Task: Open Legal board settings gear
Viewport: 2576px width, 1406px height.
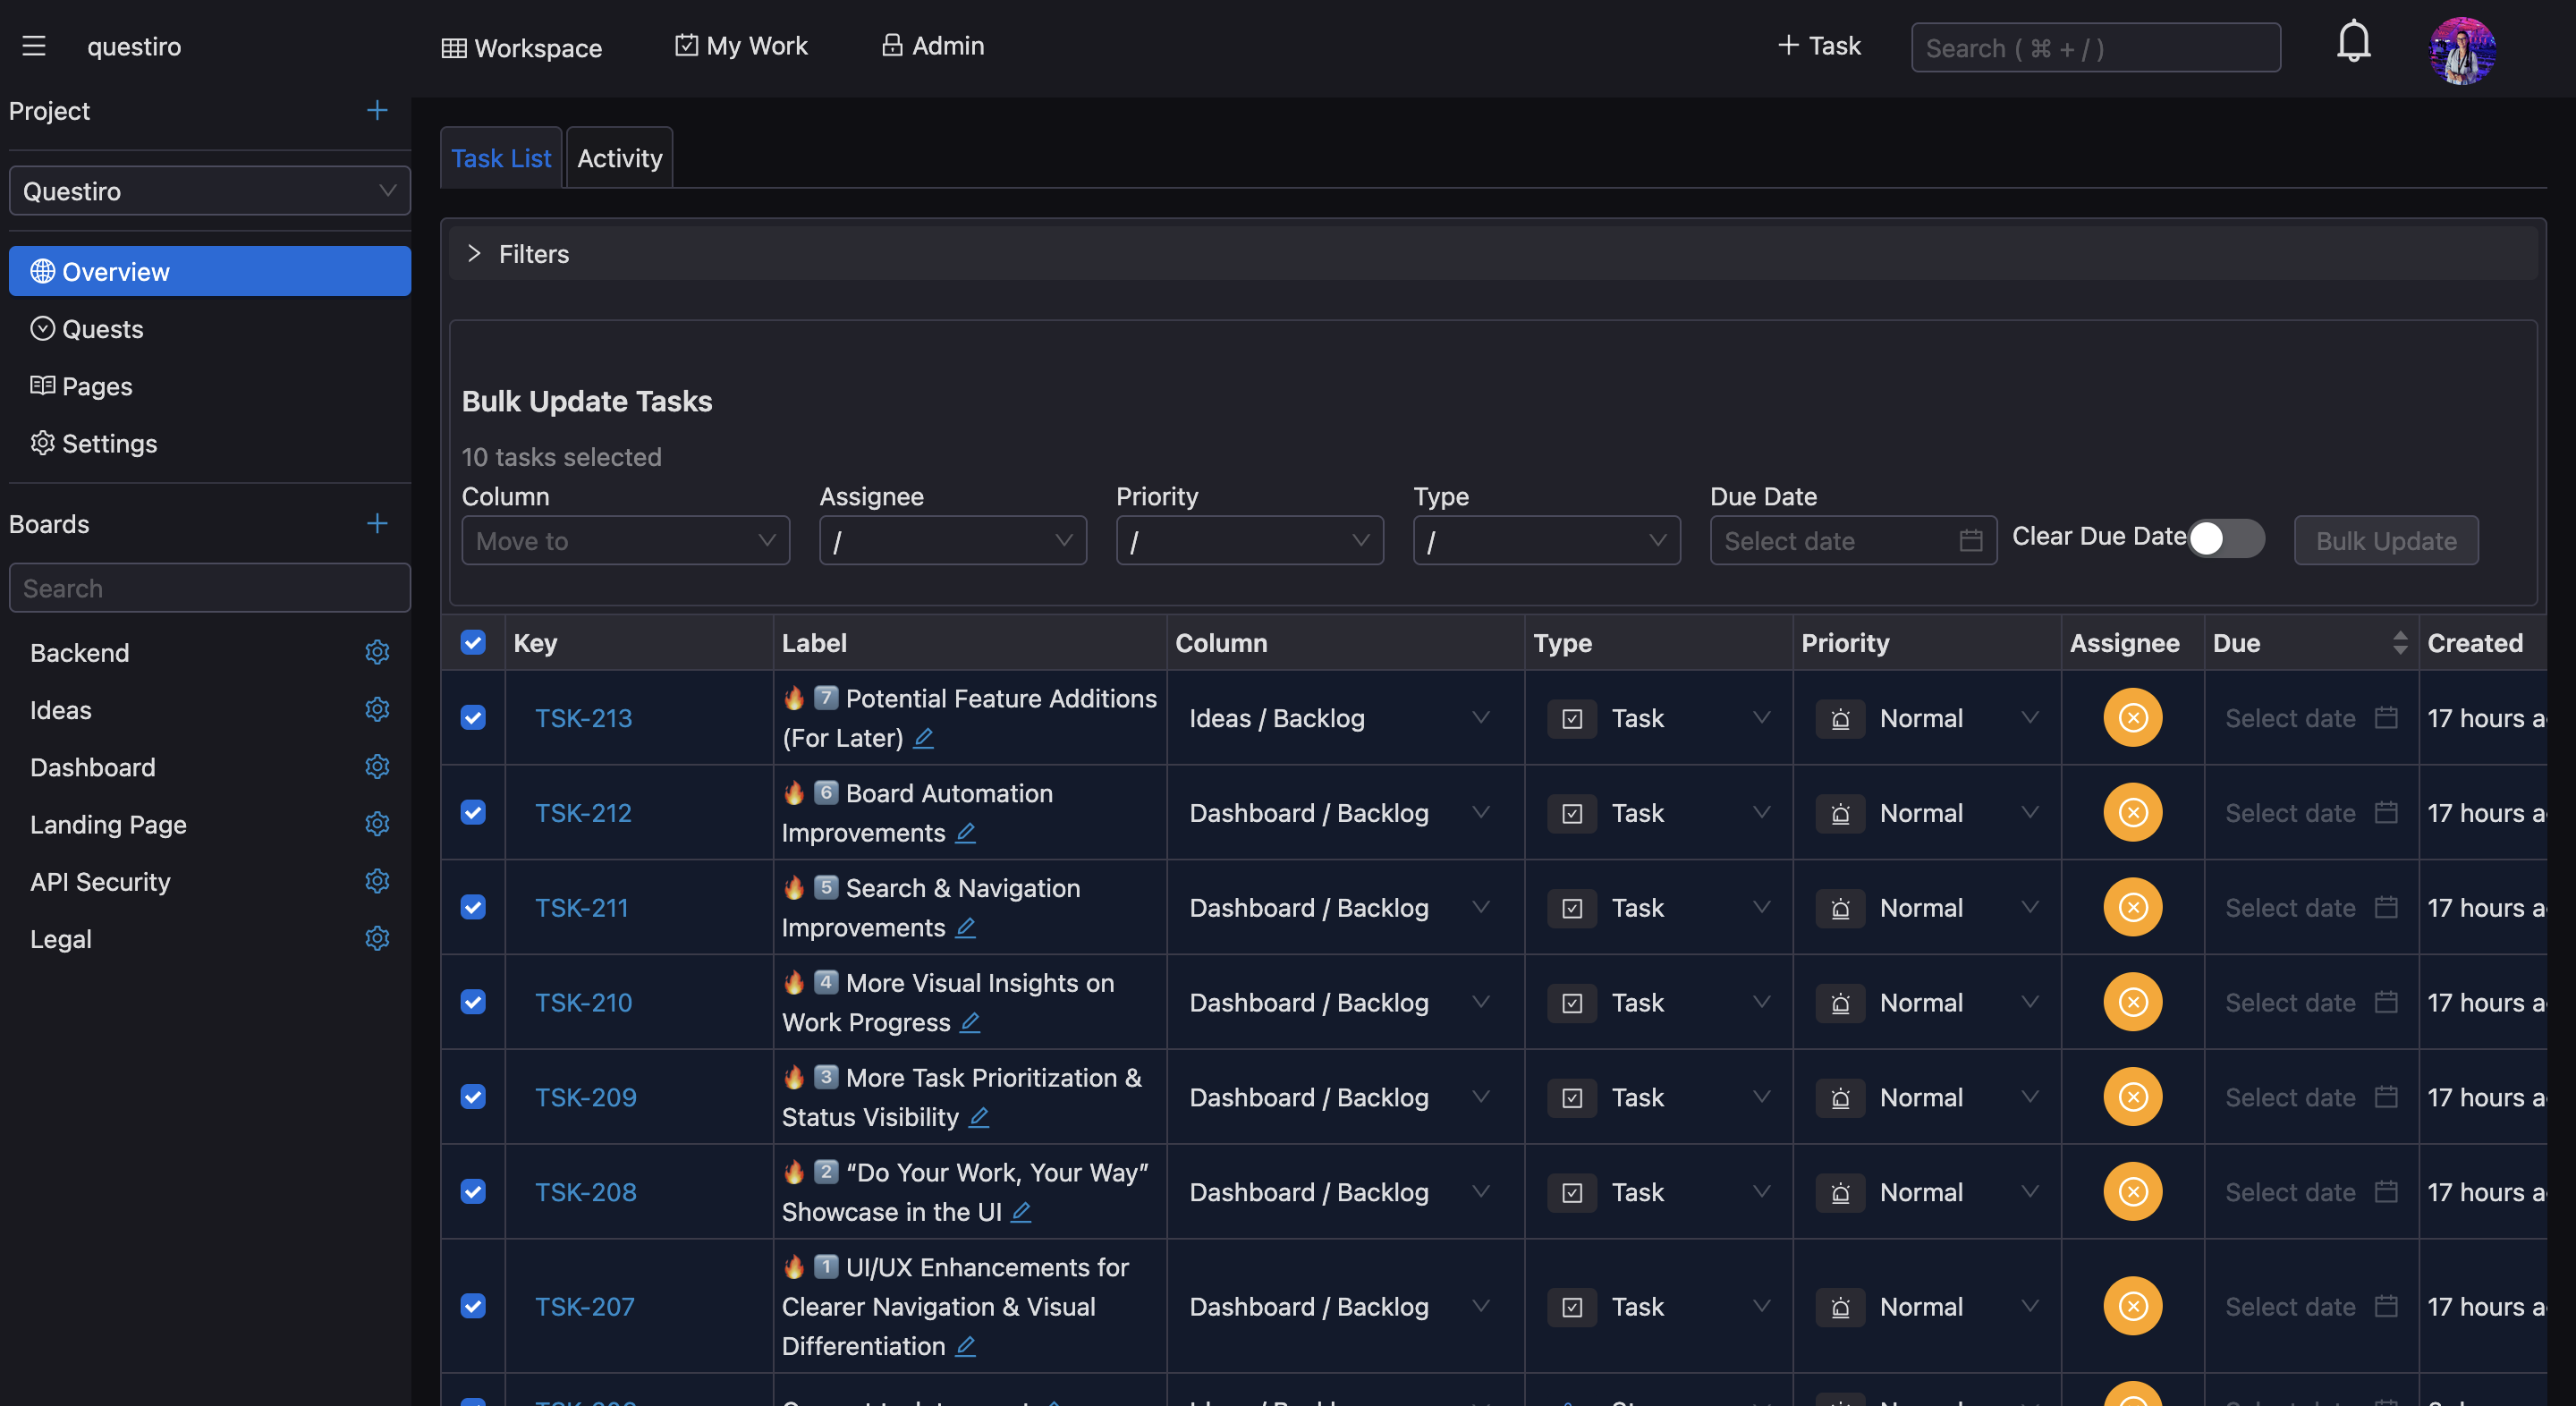Action: [x=377, y=938]
